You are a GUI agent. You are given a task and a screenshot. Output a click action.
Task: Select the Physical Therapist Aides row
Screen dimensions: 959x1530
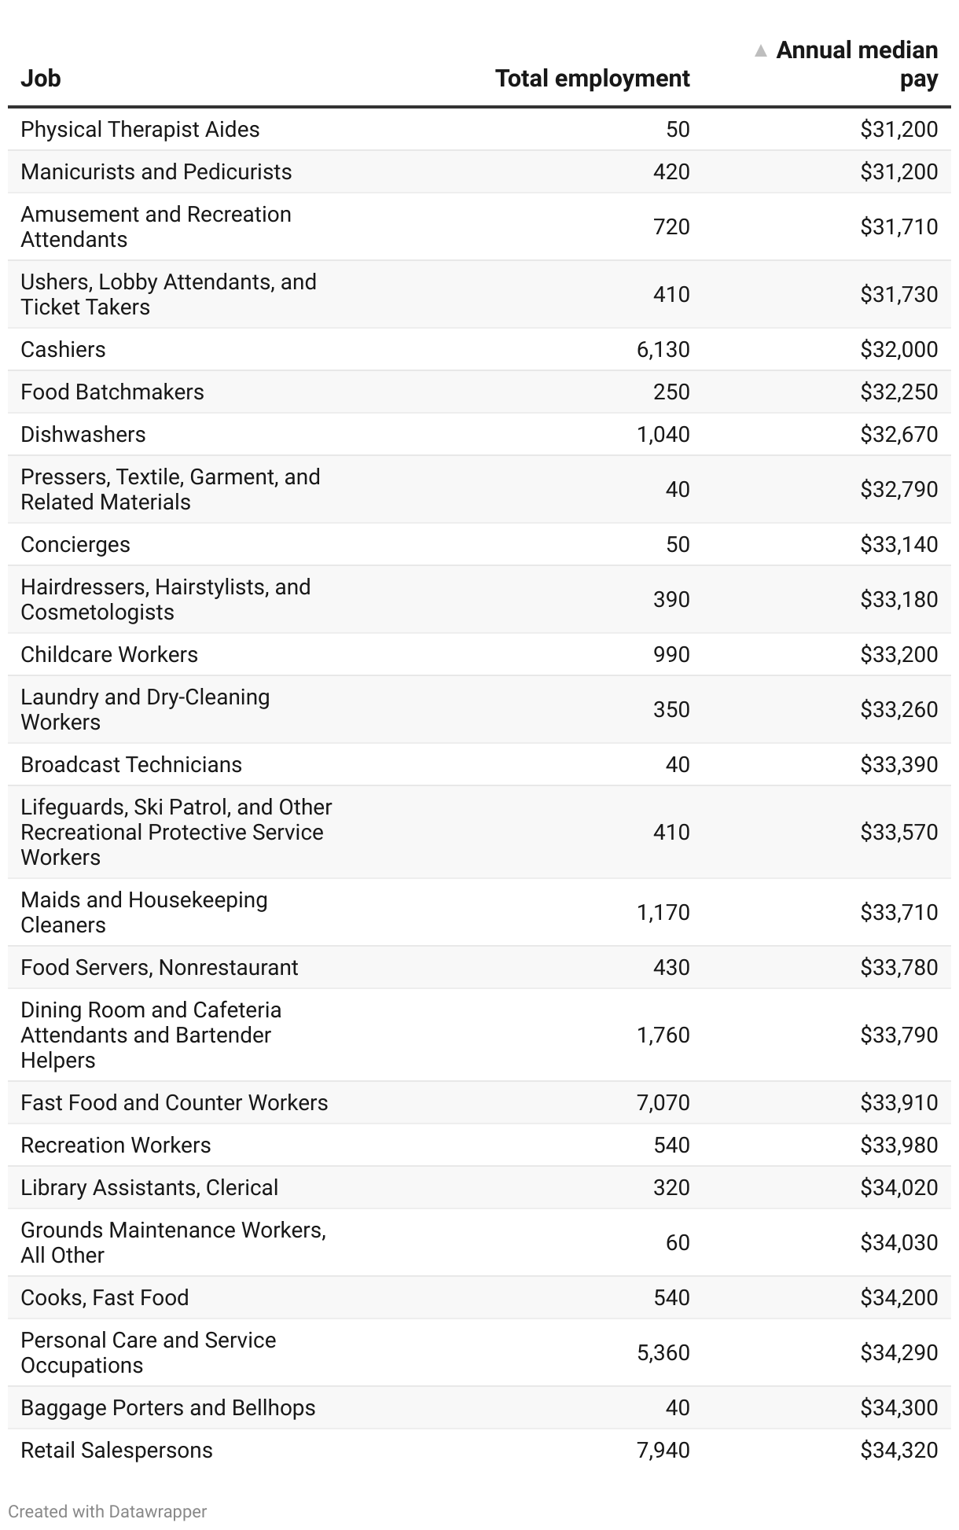[x=479, y=129]
